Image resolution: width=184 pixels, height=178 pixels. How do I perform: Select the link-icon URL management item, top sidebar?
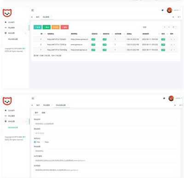point(10,28)
